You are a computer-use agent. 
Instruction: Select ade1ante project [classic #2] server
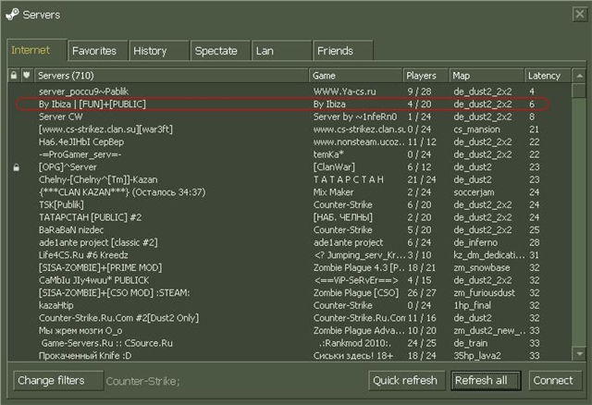[x=289, y=242]
